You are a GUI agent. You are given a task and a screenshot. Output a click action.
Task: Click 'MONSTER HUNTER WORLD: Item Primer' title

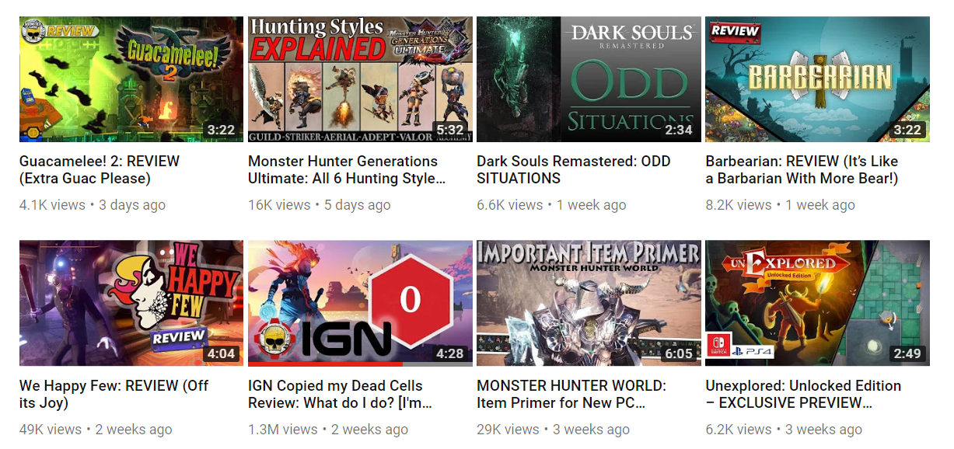pyautogui.click(x=571, y=394)
